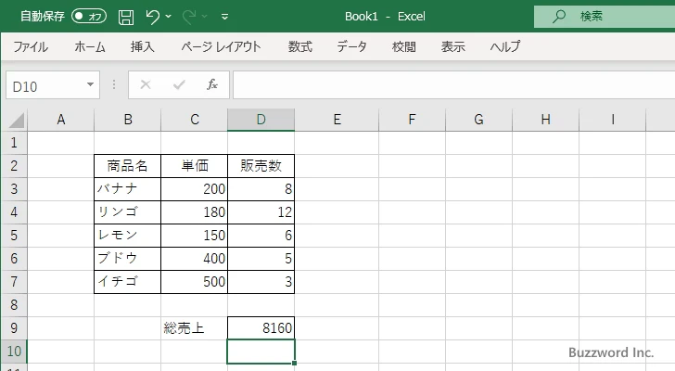Select column F header

(412, 120)
